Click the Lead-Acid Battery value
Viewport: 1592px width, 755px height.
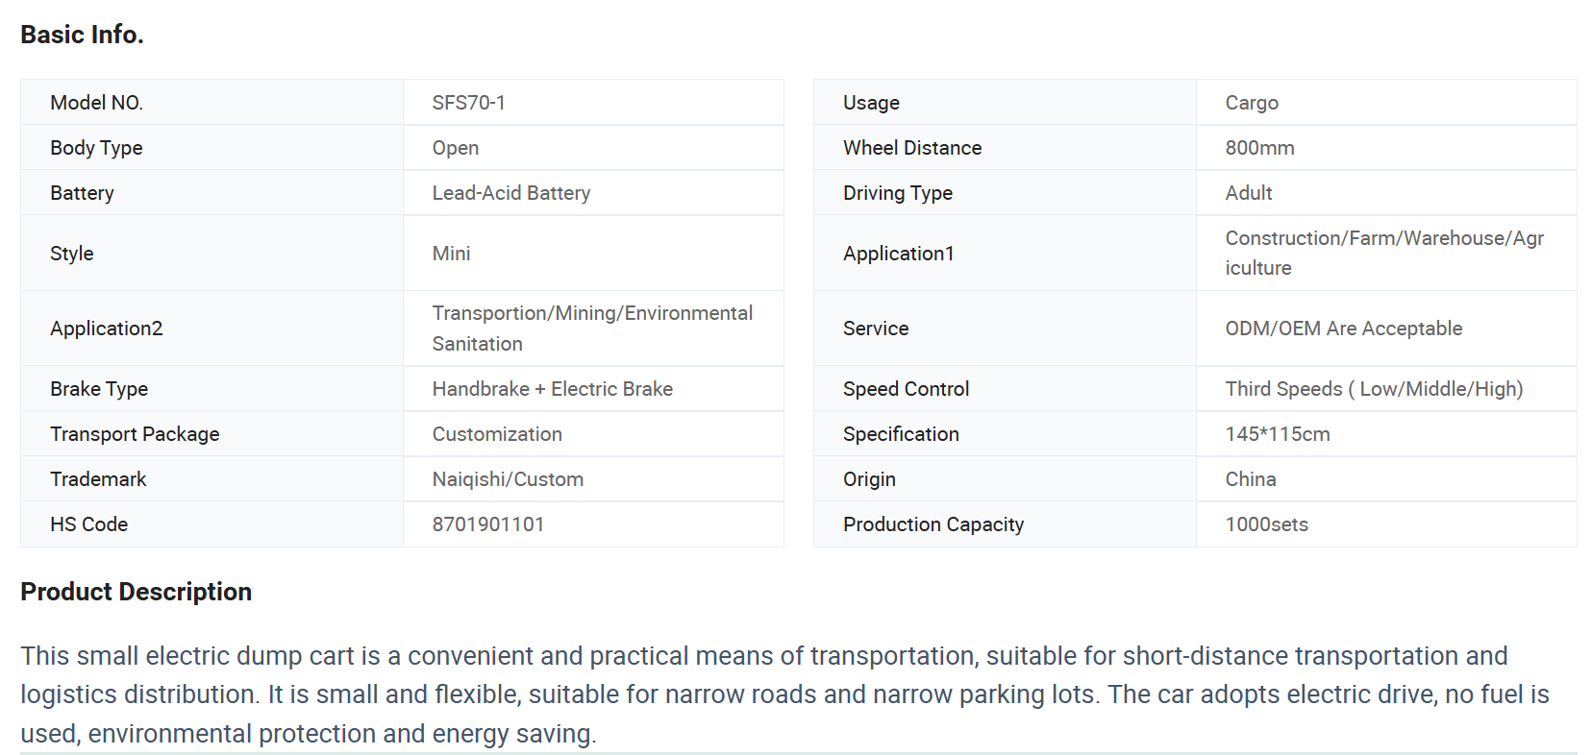(510, 193)
